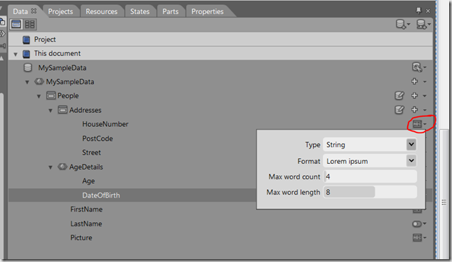Open the create data source menu icon
The image size is (452, 262).
pyautogui.click(x=423, y=25)
